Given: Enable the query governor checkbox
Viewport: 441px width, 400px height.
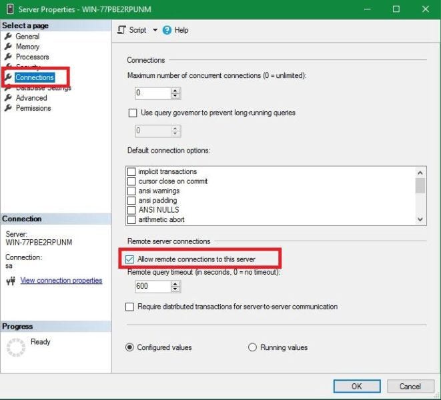Looking at the screenshot, I should [x=133, y=113].
